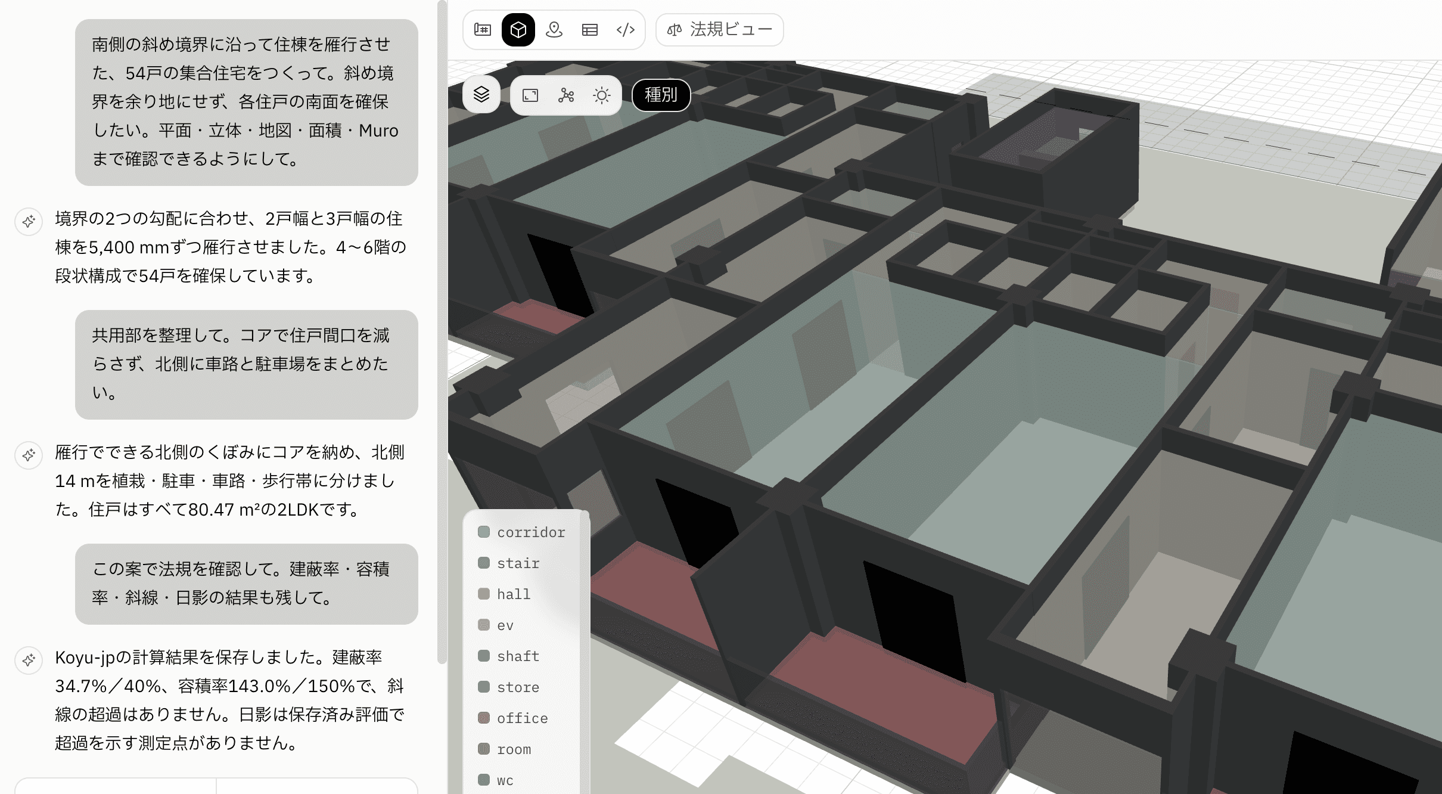
Task: Click the corridor legend color swatch
Action: 484,532
